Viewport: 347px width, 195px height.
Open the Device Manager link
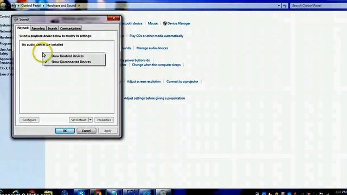pos(179,23)
